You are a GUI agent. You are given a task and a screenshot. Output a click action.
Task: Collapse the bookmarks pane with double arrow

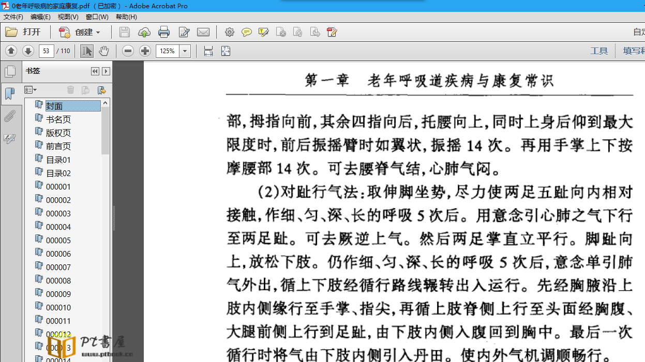[95, 71]
